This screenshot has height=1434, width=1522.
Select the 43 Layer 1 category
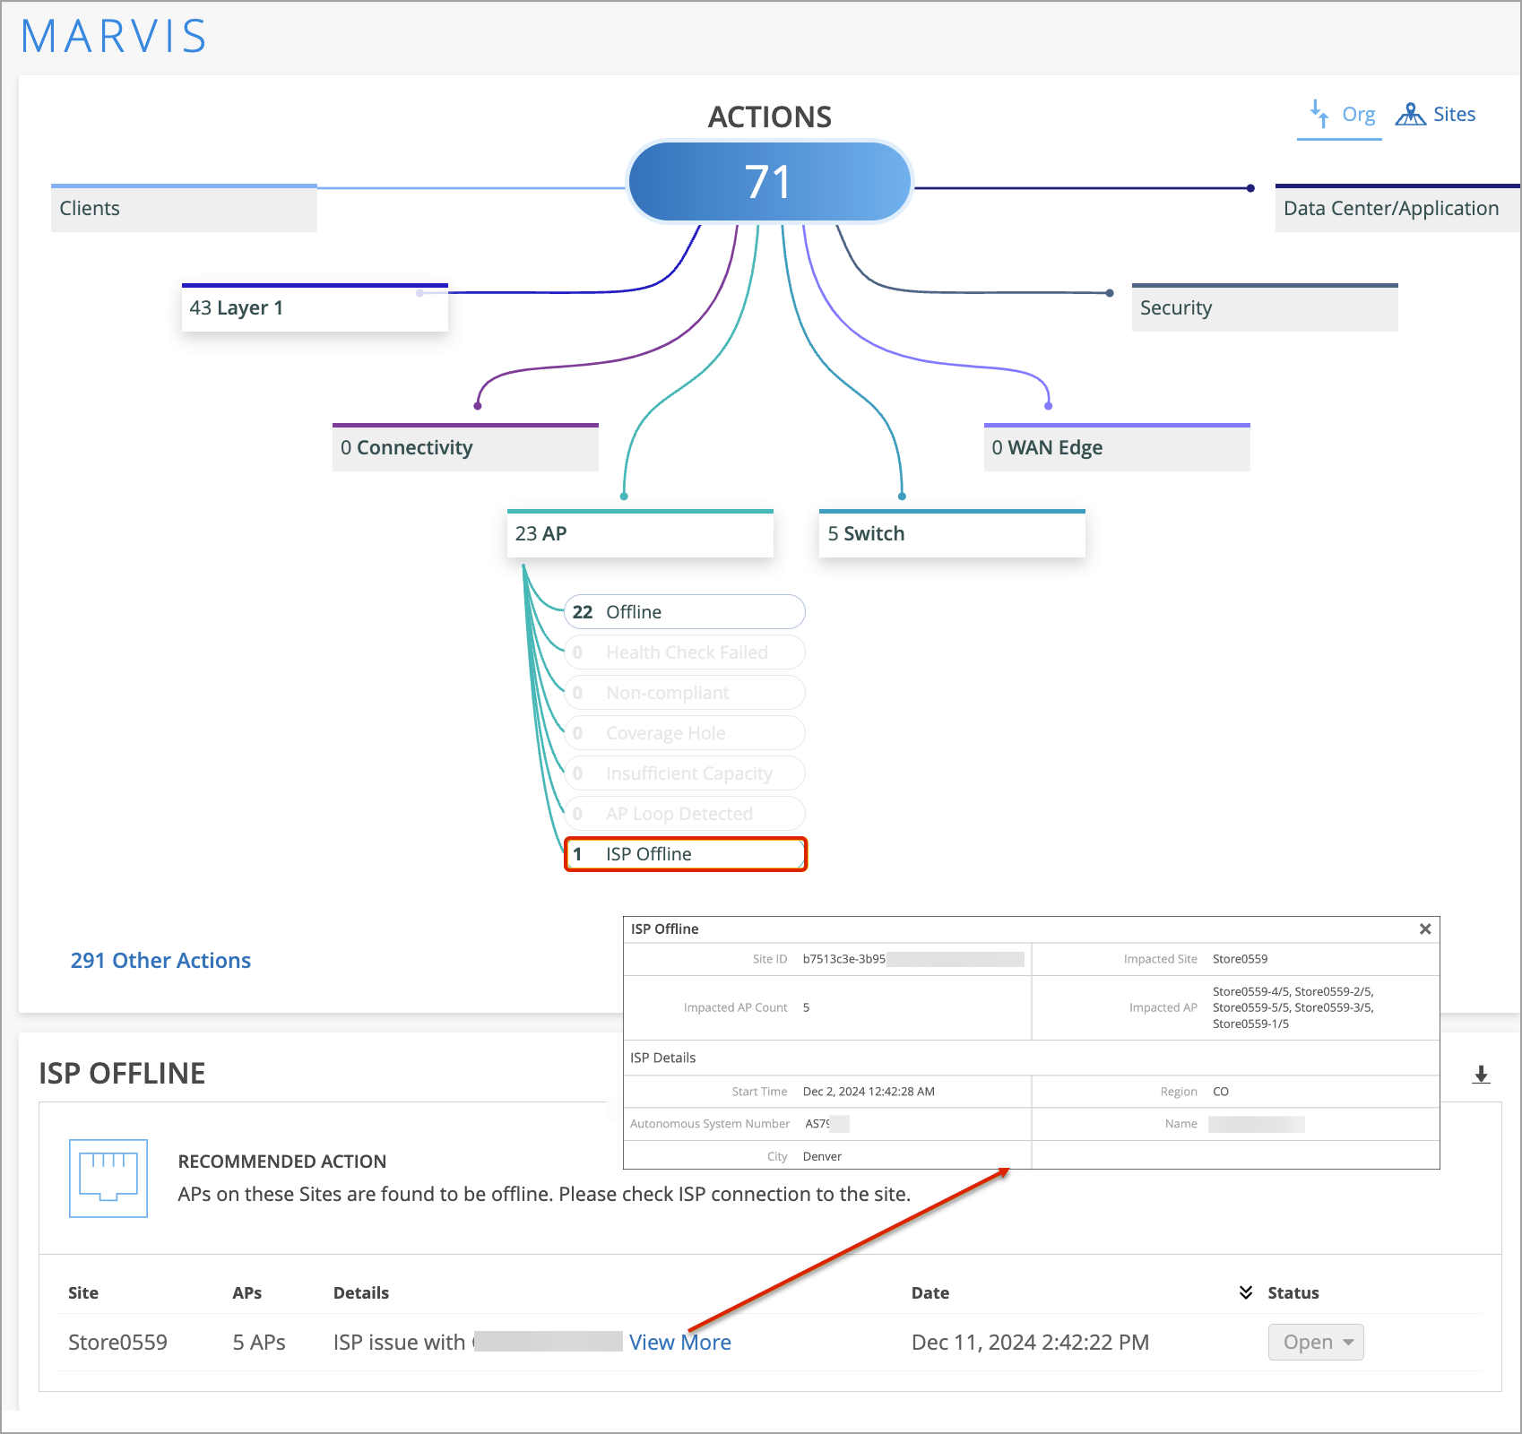(x=315, y=307)
